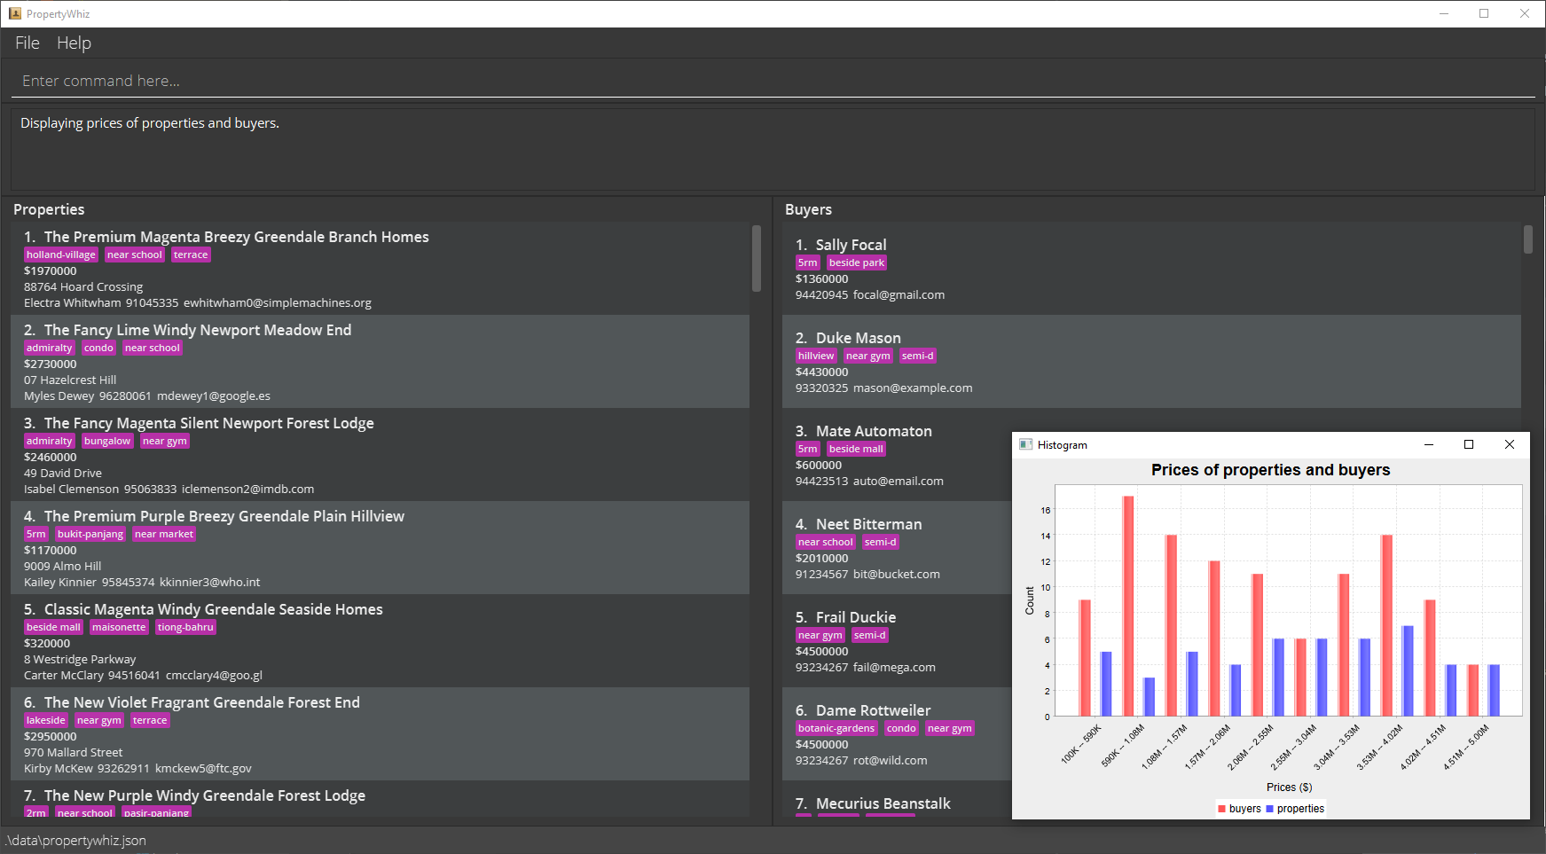The width and height of the screenshot is (1546, 854).
Task: Click email ewhitwham0@simplemachines.org
Action: [x=278, y=302]
